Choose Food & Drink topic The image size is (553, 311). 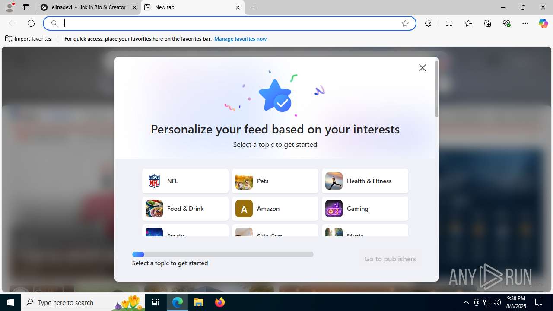185,209
